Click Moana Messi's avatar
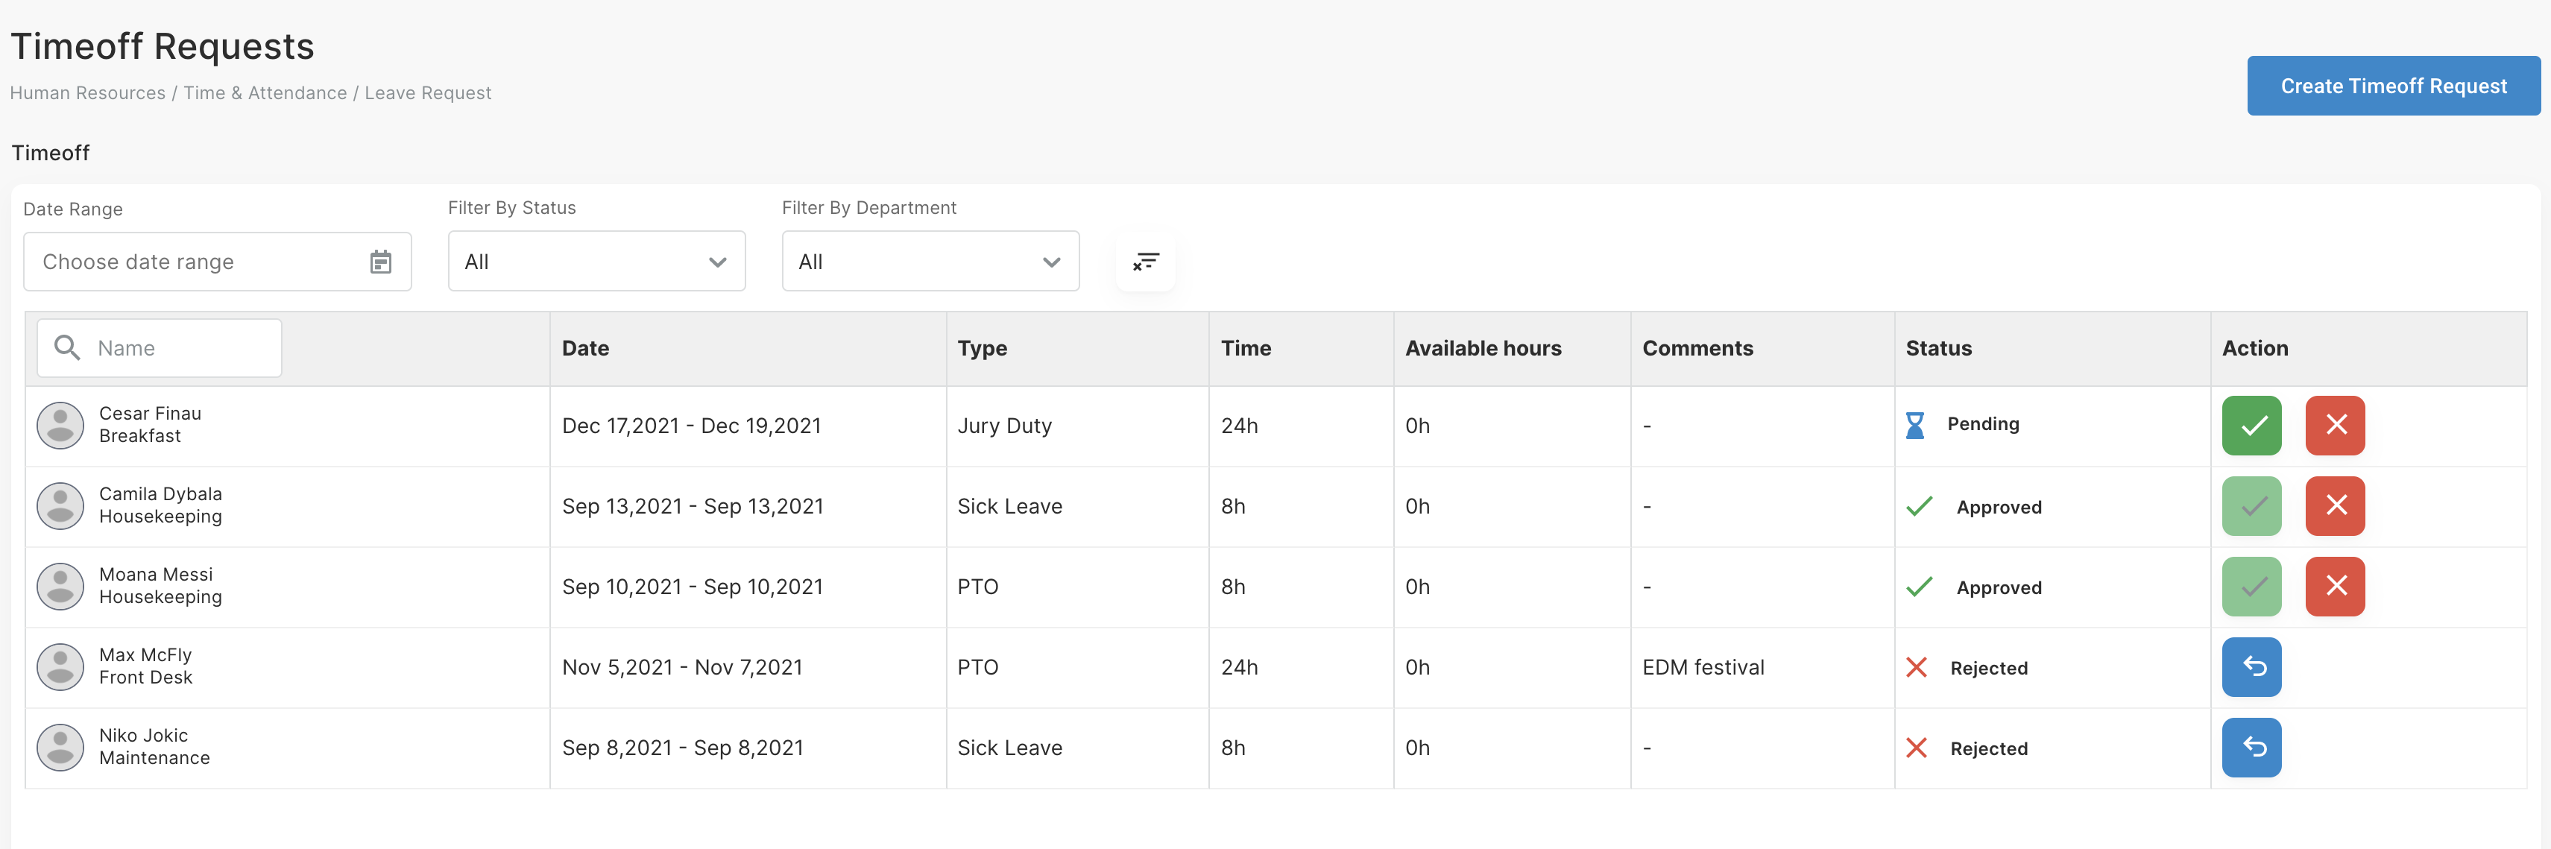The height and width of the screenshot is (849, 2551). (x=60, y=587)
